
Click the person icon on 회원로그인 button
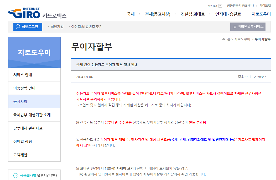[x=17, y=26]
